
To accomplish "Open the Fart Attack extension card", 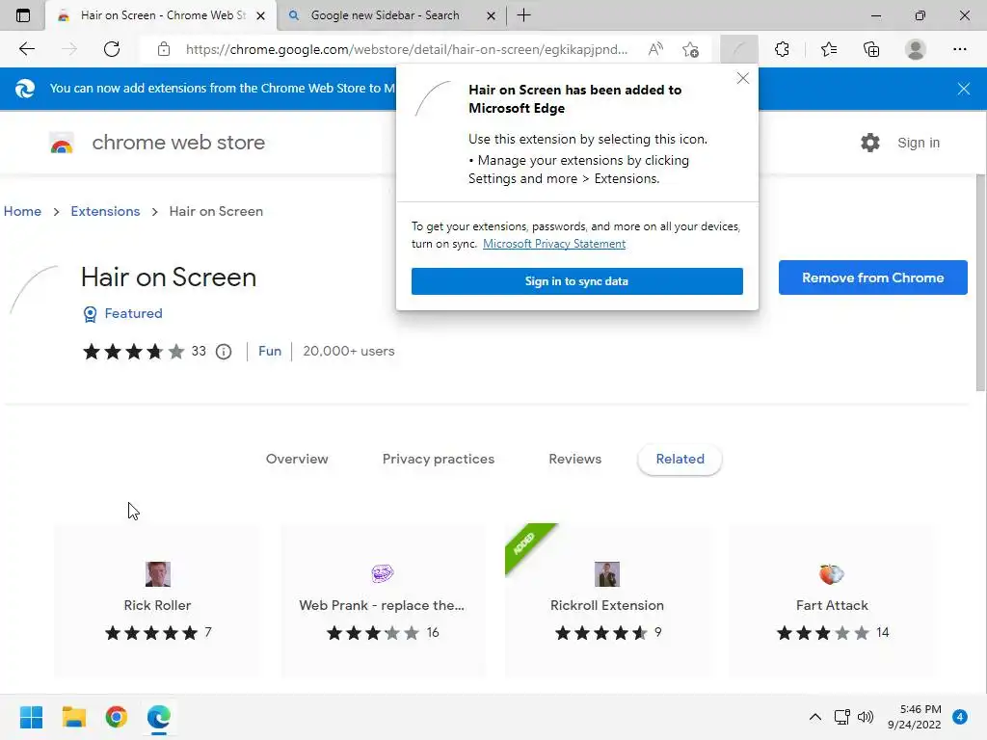I will pyautogui.click(x=832, y=601).
